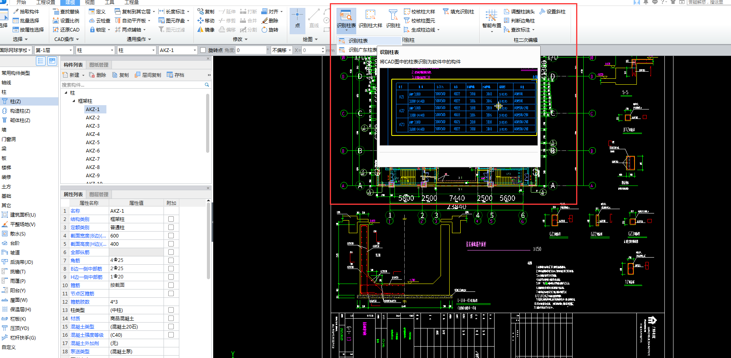Click the 删除 tool in 修改 group

[270, 20]
